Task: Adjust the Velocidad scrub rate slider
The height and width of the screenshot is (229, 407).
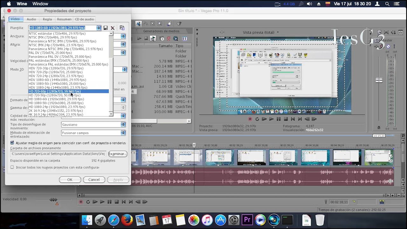Action: pyautogui.click(x=53, y=199)
